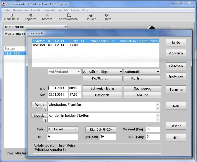Click the Neu button
Viewport: 197px width, 162px height.
click(176, 106)
